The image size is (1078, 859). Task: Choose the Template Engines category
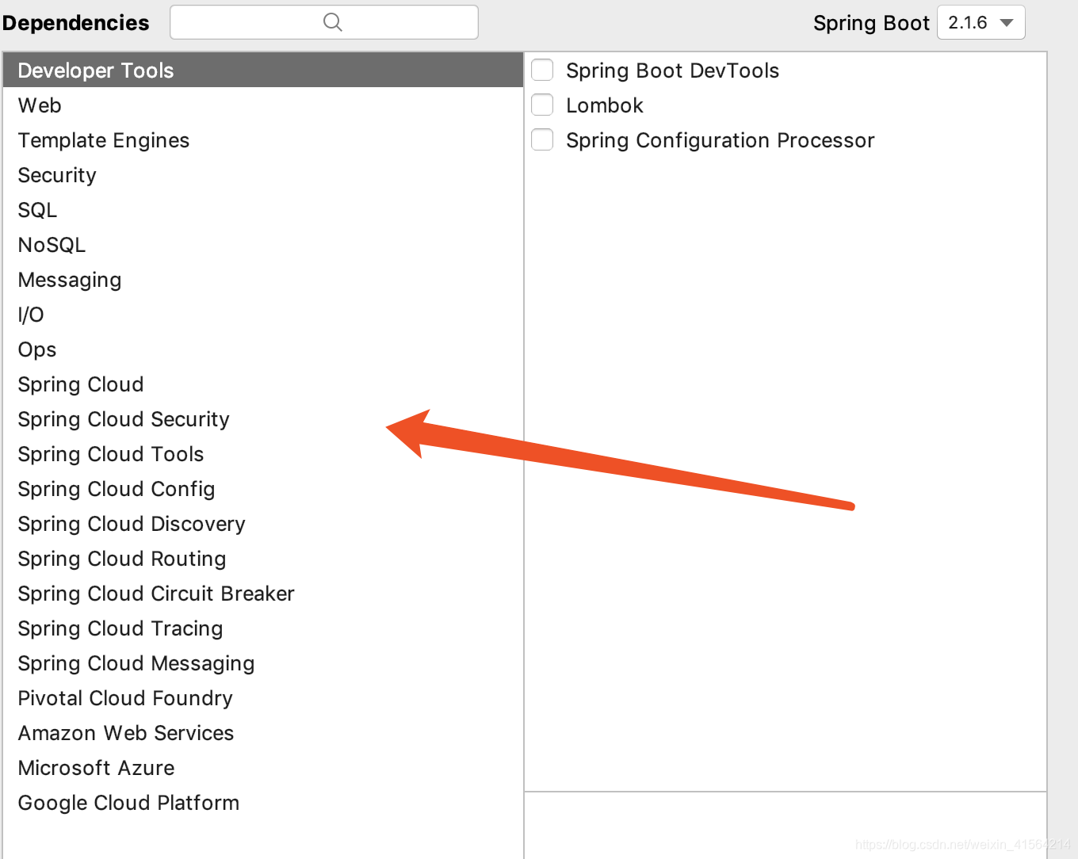point(263,140)
